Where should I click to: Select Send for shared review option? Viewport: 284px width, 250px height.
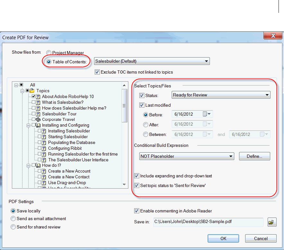coord(13,227)
